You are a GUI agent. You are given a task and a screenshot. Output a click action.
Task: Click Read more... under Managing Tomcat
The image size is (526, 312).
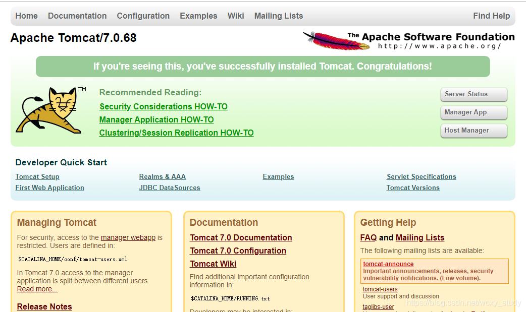(x=37, y=289)
